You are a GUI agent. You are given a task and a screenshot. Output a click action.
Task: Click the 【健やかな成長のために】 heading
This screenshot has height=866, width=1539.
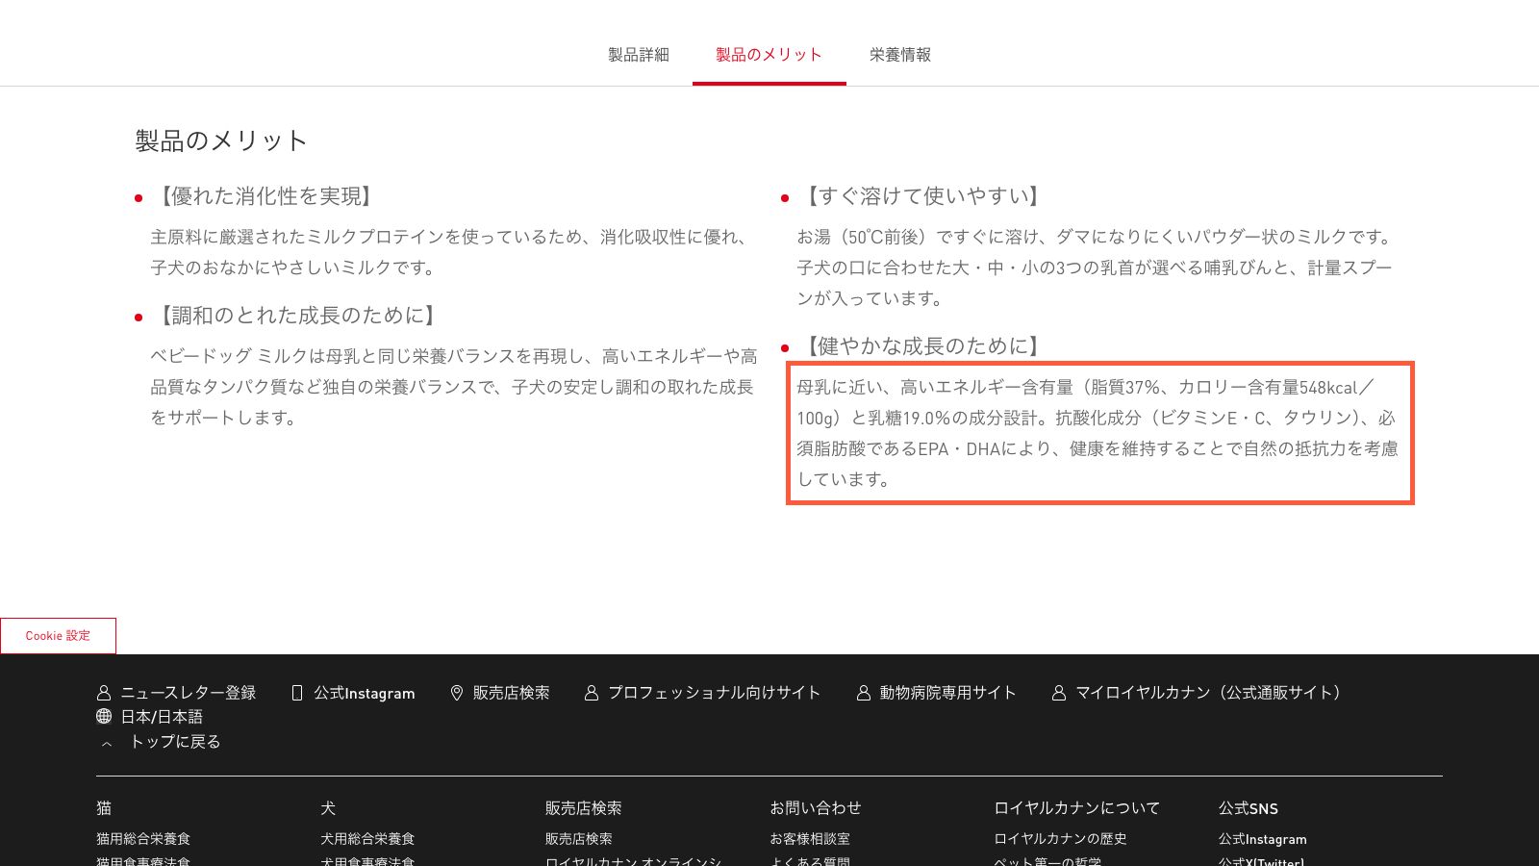tap(921, 346)
